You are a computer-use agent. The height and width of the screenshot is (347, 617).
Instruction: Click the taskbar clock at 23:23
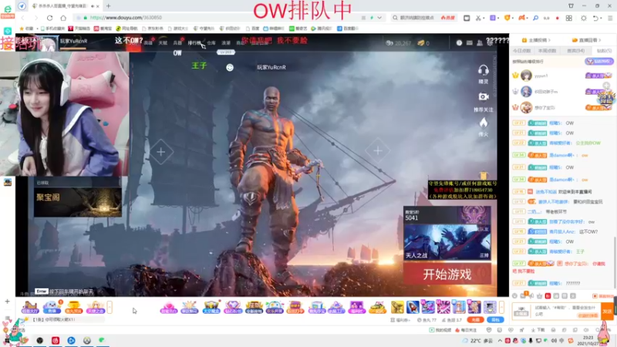(588, 340)
